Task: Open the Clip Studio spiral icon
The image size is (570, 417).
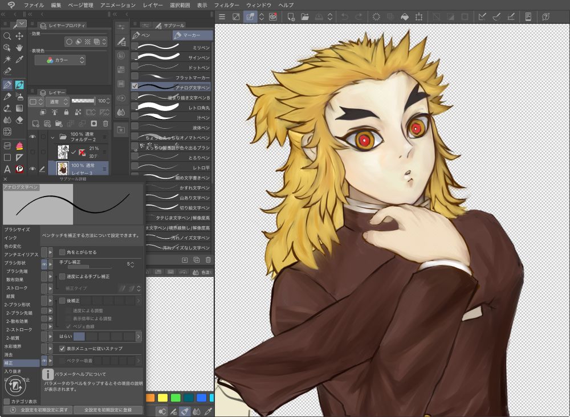Action: click(x=273, y=17)
